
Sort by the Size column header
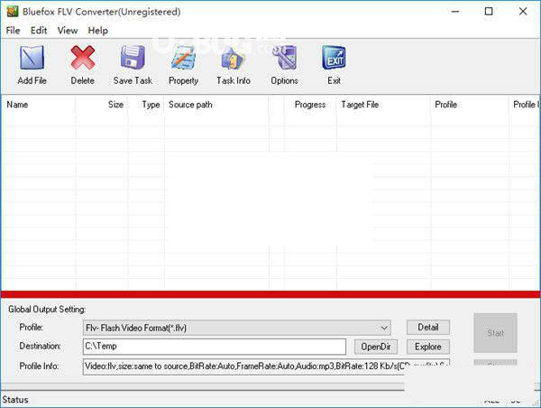pos(101,105)
